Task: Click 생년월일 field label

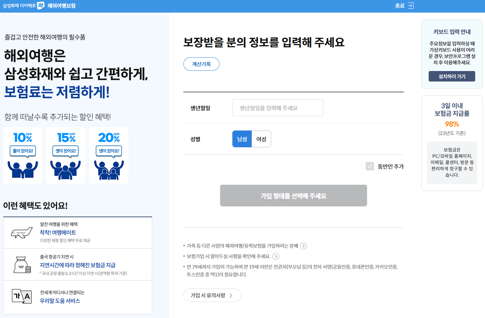Action: click(x=200, y=108)
